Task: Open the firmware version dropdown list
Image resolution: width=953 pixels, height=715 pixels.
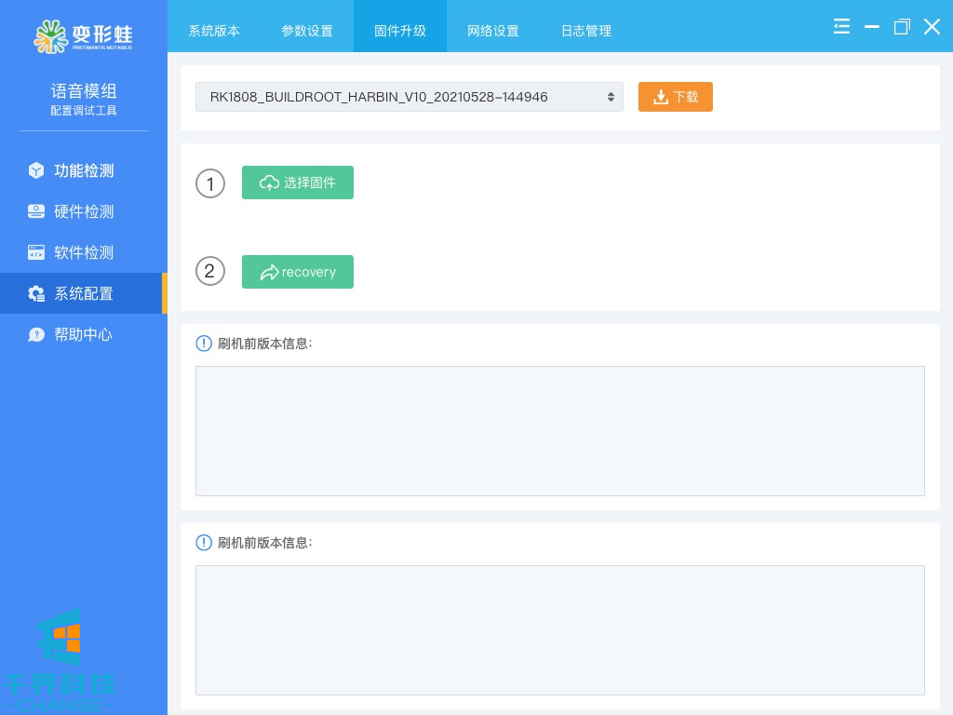Action: [409, 97]
